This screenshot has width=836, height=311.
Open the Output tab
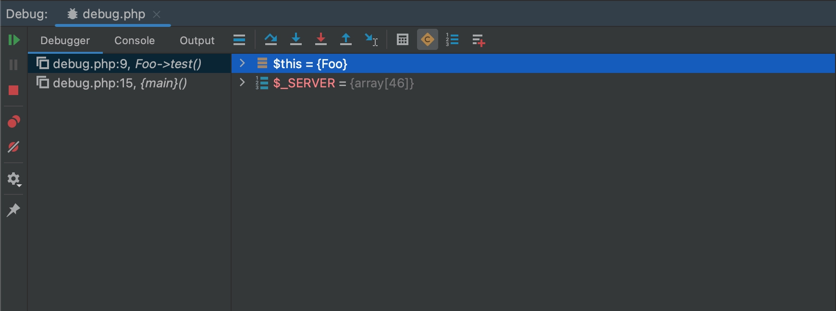pyautogui.click(x=197, y=41)
